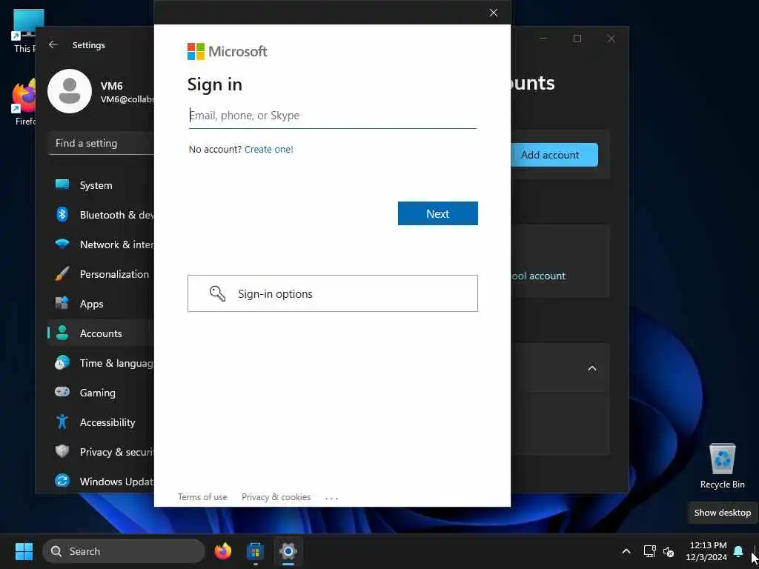Open Privacy & cookies link
This screenshot has width=759, height=569.
point(276,497)
